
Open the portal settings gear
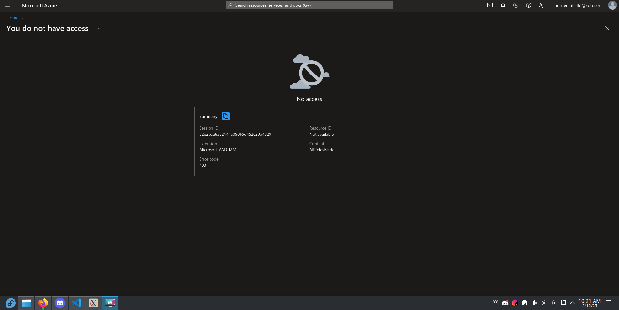tap(516, 5)
